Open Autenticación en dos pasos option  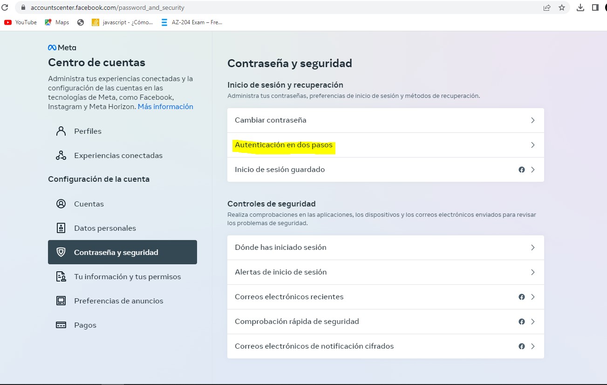[x=386, y=145]
